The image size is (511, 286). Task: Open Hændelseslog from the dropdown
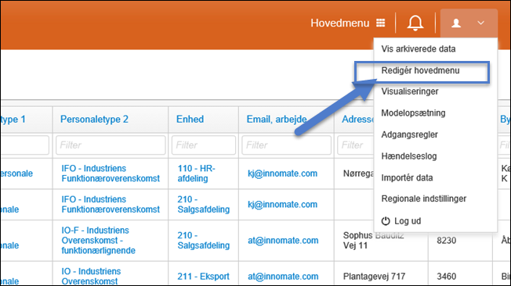click(408, 156)
